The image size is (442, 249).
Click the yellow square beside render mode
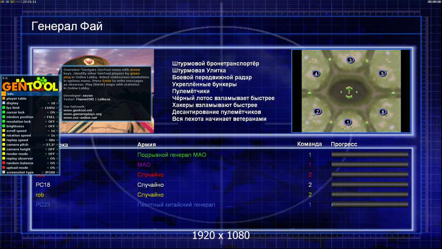4,154
